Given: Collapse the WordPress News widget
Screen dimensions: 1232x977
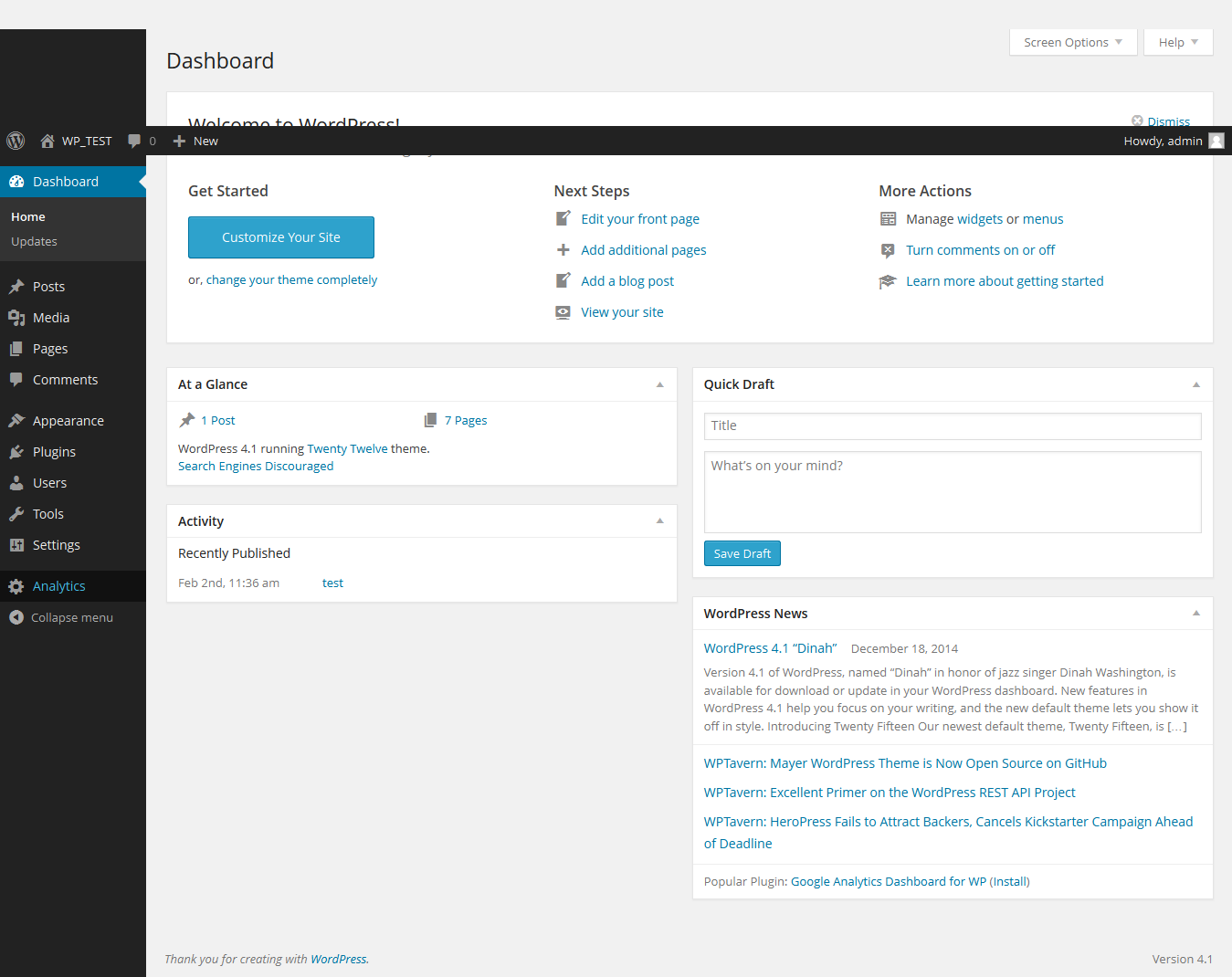Looking at the screenshot, I should pyautogui.click(x=1196, y=614).
